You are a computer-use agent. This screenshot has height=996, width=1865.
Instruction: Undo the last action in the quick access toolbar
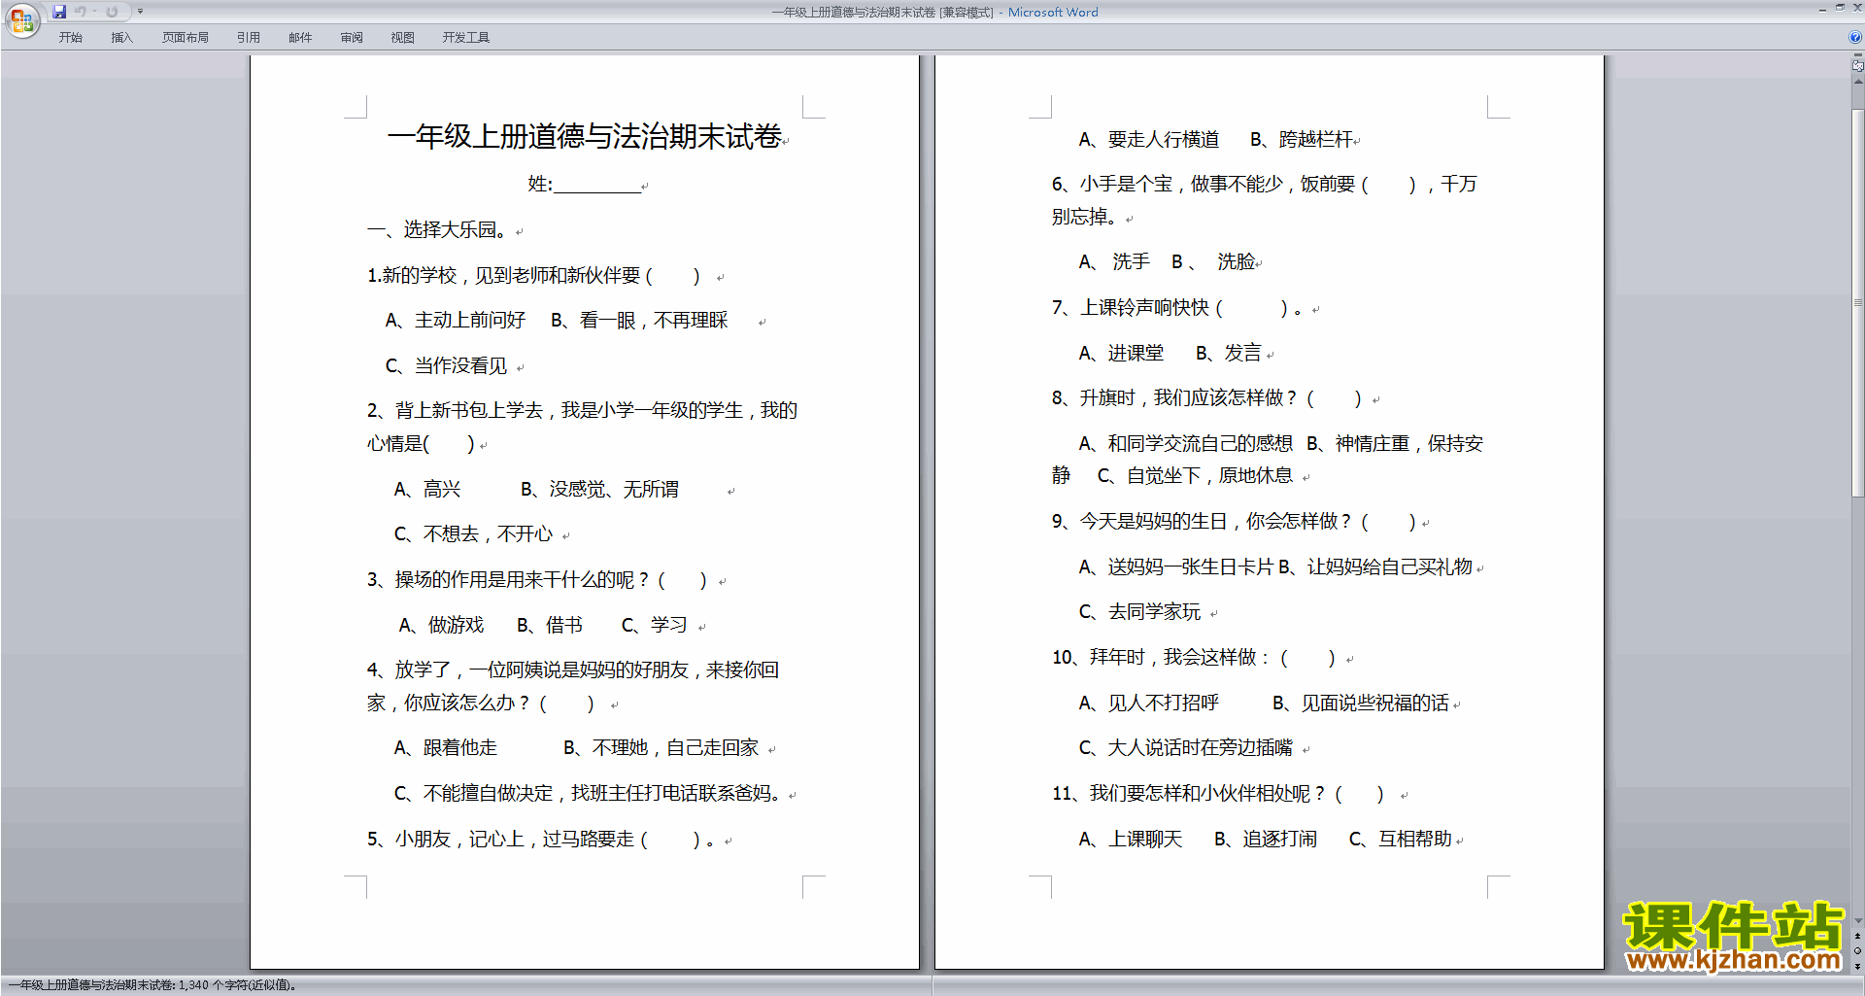tap(81, 12)
